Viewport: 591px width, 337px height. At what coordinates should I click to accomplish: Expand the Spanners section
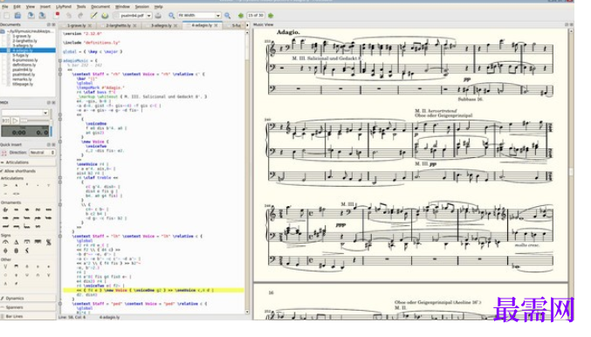pyautogui.click(x=28, y=307)
